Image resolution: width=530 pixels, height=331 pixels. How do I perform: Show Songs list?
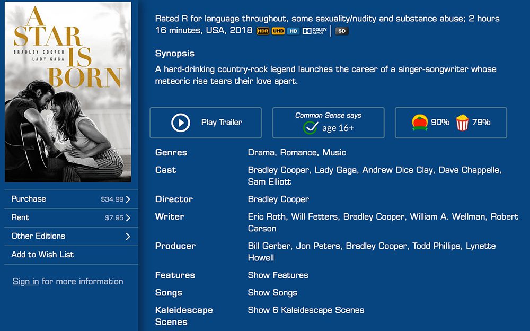pyautogui.click(x=272, y=293)
